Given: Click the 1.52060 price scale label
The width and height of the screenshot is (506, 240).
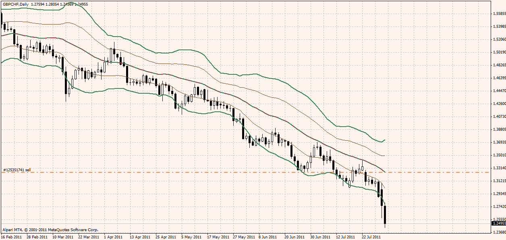Looking at the screenshot, I should pos(499,39).
